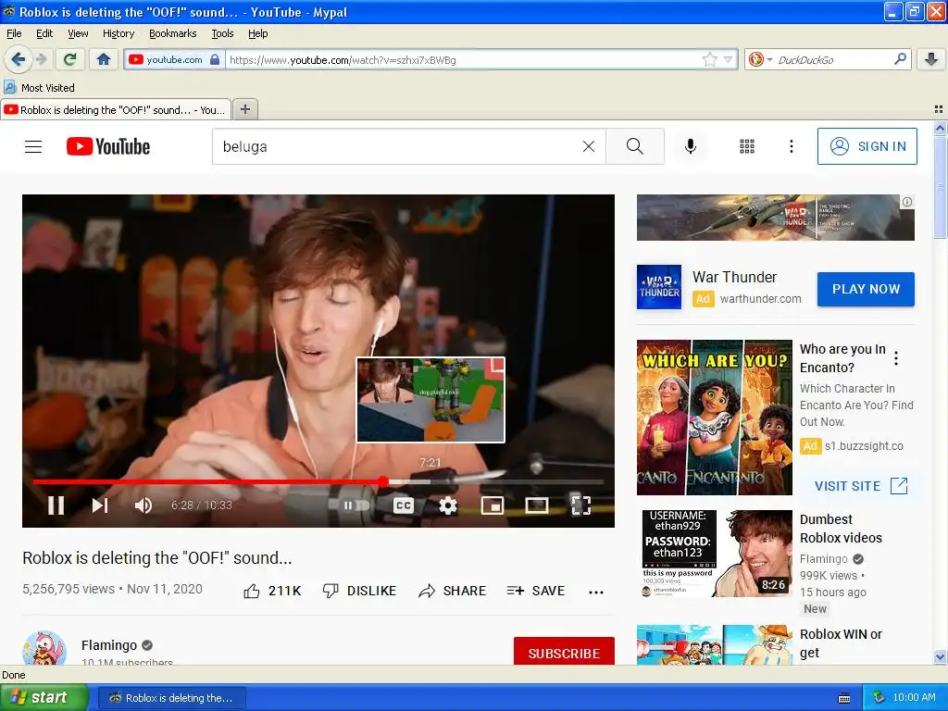
Task: Open more actions below the video
Action: tap(596, 592)
